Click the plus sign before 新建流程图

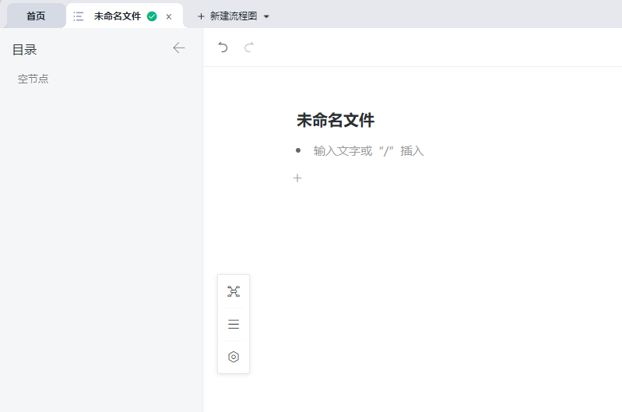tap(201, 16)
